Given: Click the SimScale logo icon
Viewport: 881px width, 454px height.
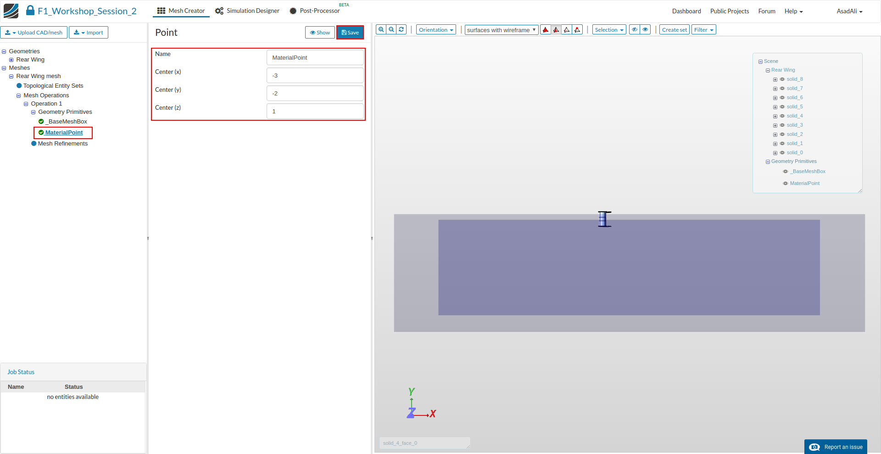Looking at the screenshot, I should click(11, 11).
